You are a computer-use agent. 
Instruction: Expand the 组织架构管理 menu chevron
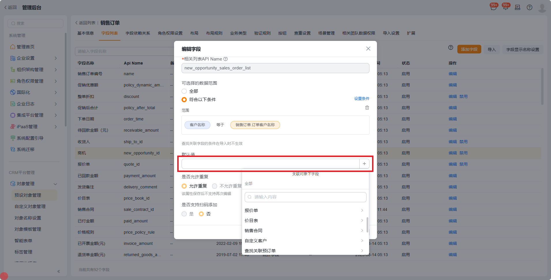click(56, 70)
